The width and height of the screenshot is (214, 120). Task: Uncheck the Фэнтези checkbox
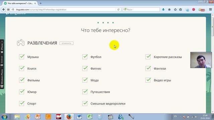coord(148,68)
